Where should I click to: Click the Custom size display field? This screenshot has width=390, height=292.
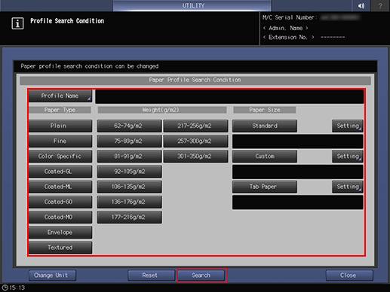pyautogui.click(x=298, y=172)
